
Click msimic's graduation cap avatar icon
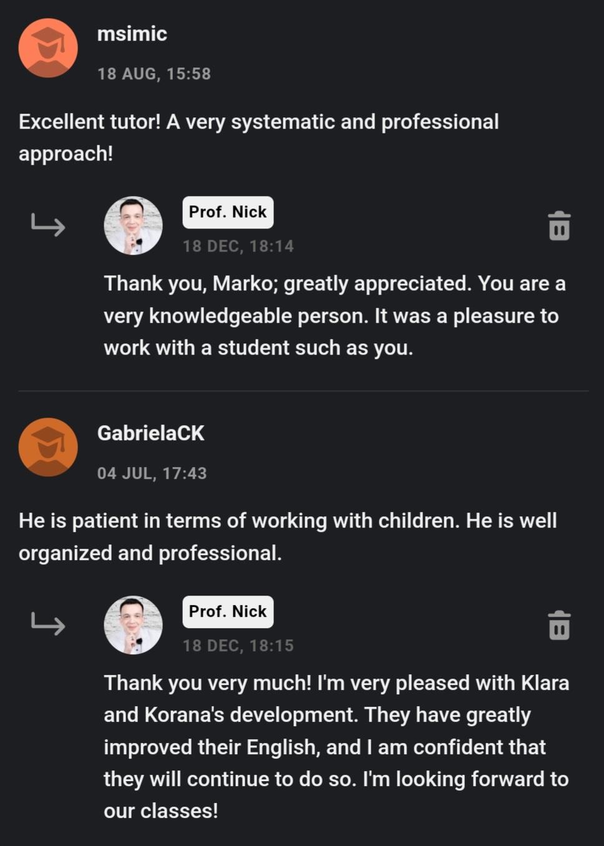click(x=48, y=48)
